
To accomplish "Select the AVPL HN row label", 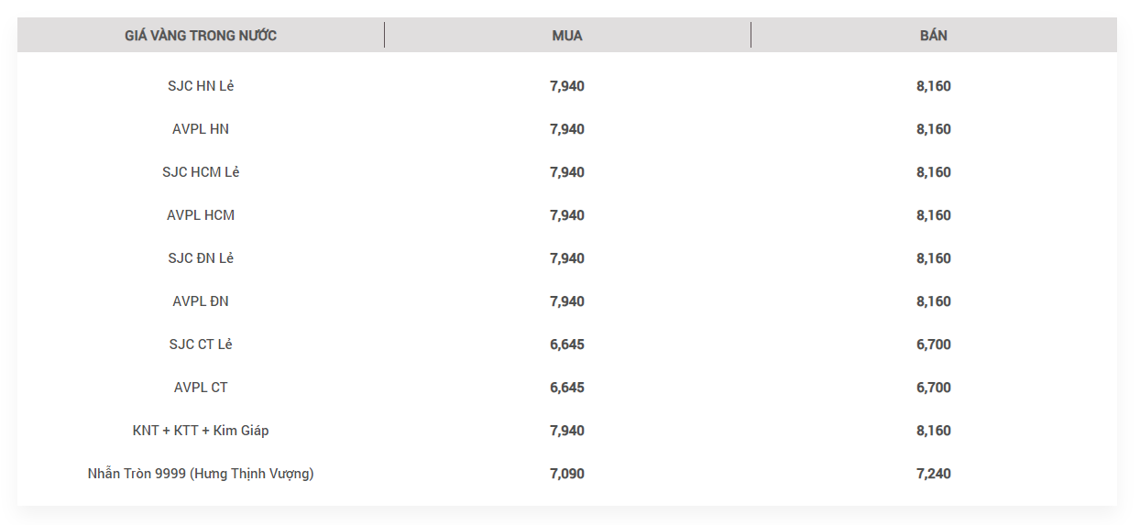I will (201, 129).
